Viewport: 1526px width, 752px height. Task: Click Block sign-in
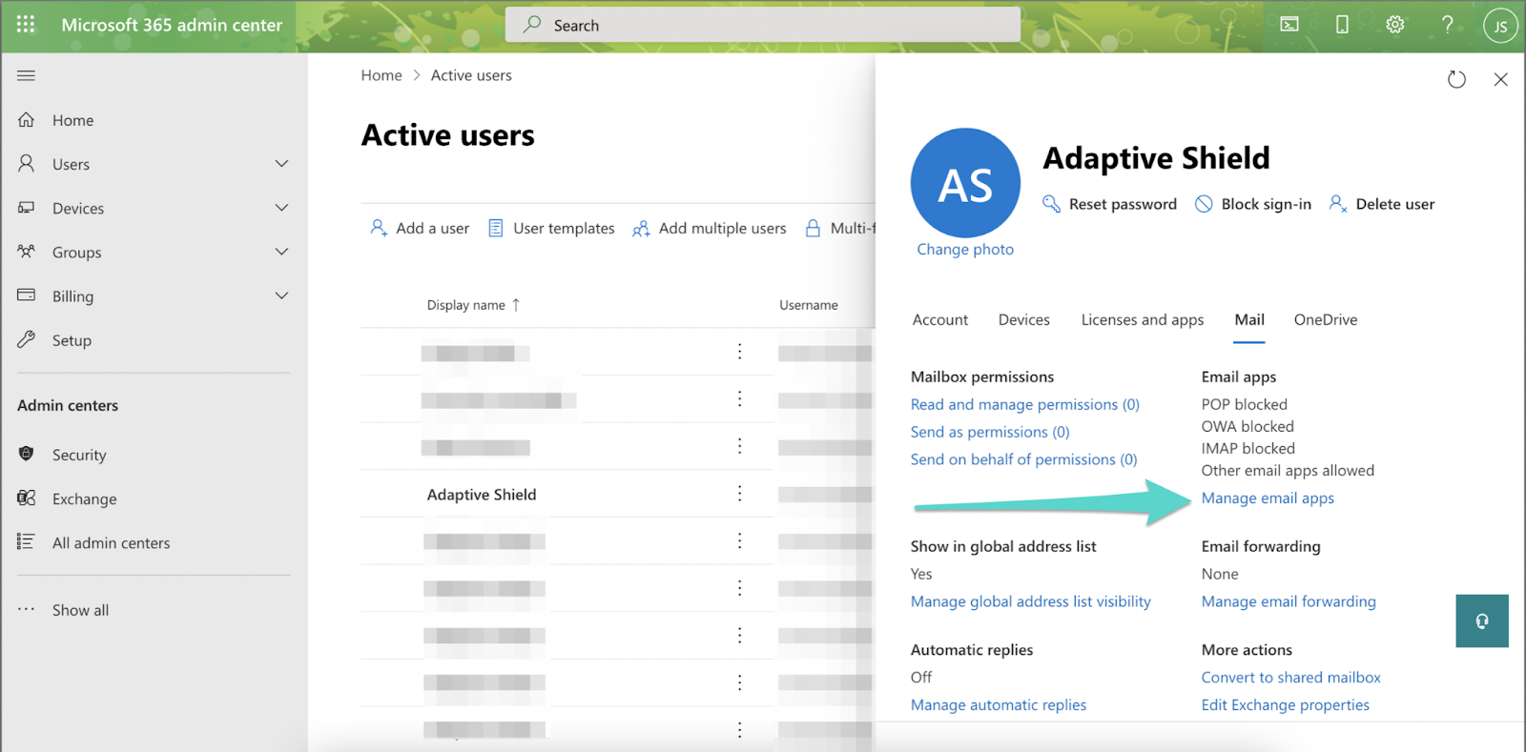(x=1253, y=204)
